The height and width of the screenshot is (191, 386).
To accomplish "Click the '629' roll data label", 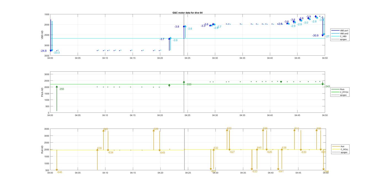I will 156,129.
